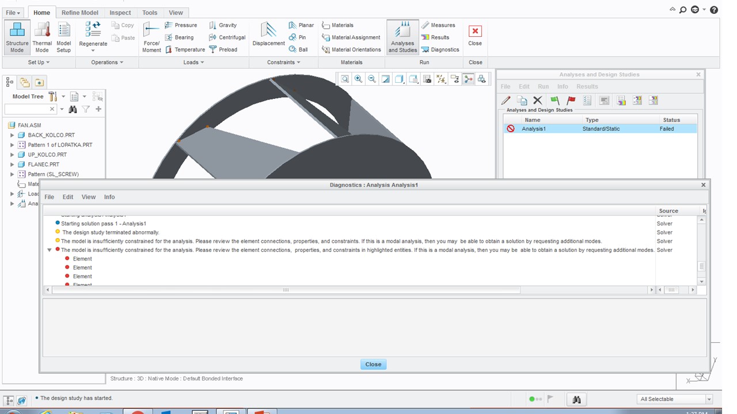Image resolution: width=737 pixels, height=414 pixels.
Task: Add a Preload
Action: point(223,49)
